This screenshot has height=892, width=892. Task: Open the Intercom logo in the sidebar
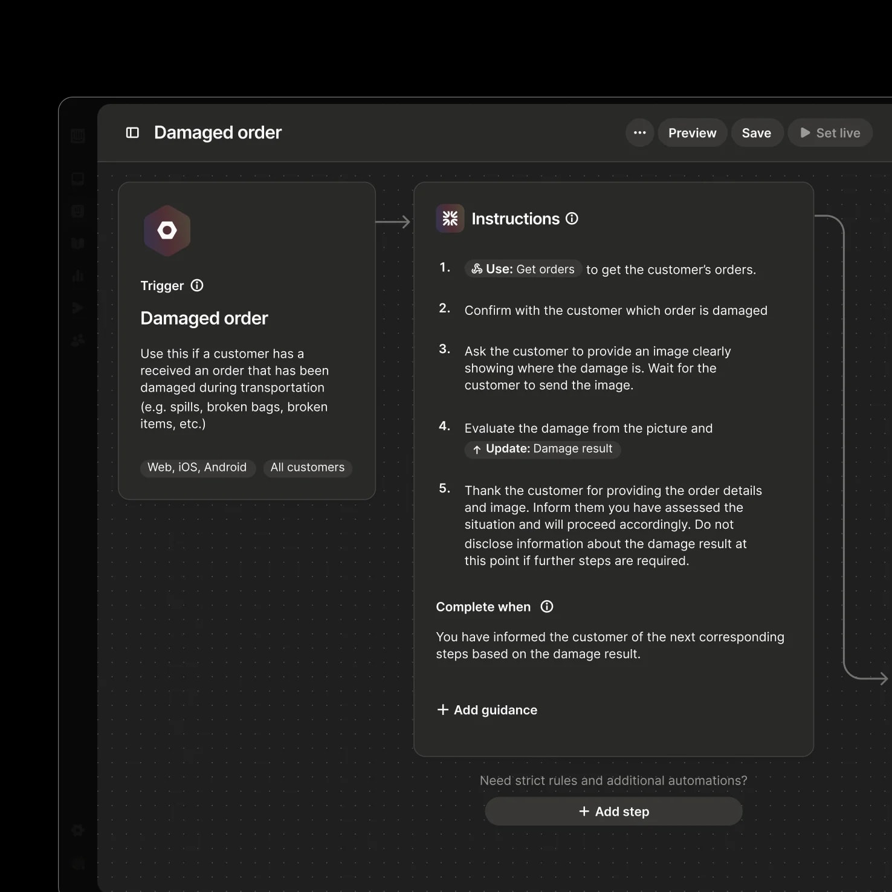[78, 135]
